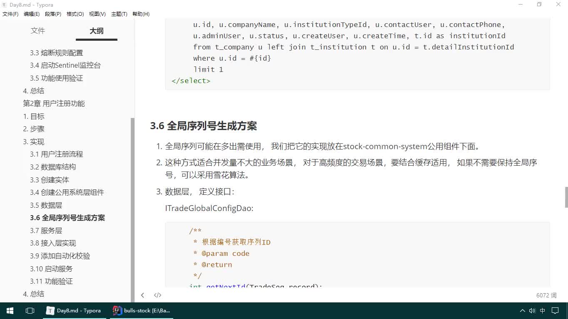568x319 pixels.
Task: Click the document vertical scrollbar thumb
Action: click(566, 197)
